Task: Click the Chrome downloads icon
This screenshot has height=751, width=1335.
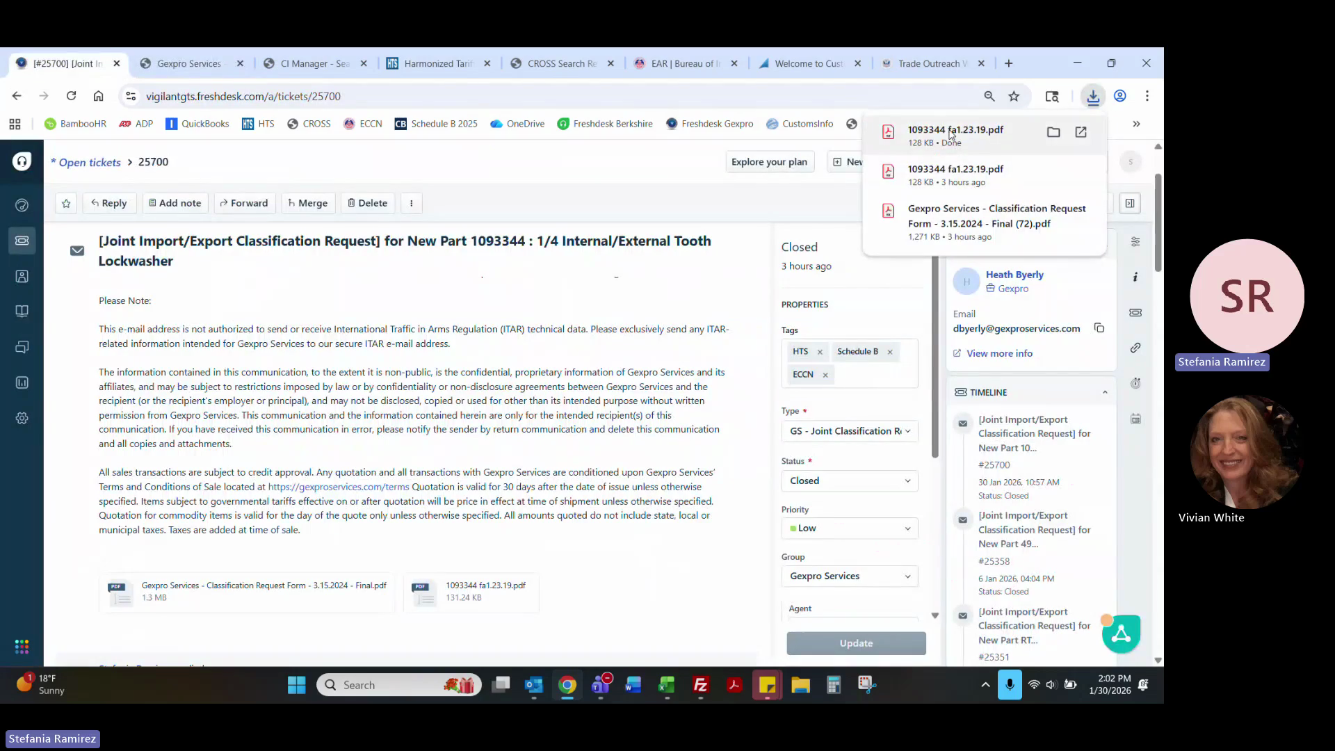Action: click(1093, 97)
